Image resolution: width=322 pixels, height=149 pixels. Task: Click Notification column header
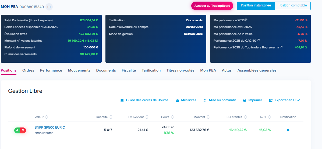(x=288, y=117)
